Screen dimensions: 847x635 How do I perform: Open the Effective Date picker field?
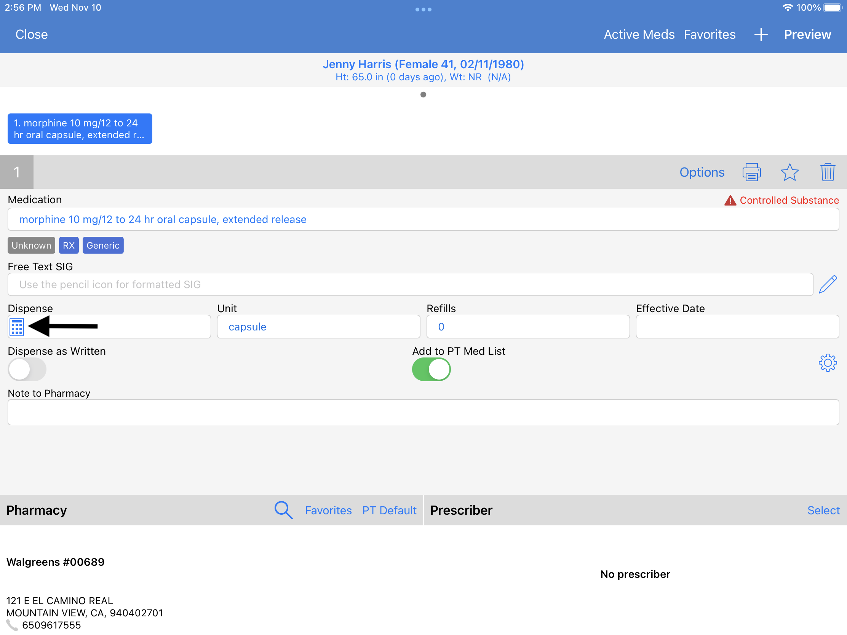(737, 327)
